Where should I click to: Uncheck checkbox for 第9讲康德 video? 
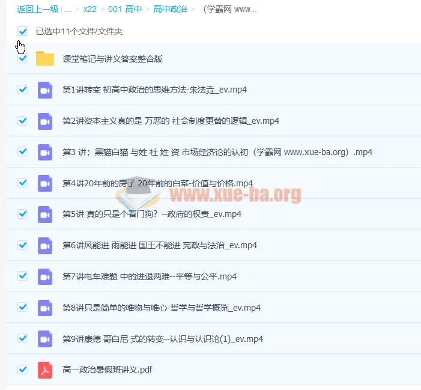point(22,338)
